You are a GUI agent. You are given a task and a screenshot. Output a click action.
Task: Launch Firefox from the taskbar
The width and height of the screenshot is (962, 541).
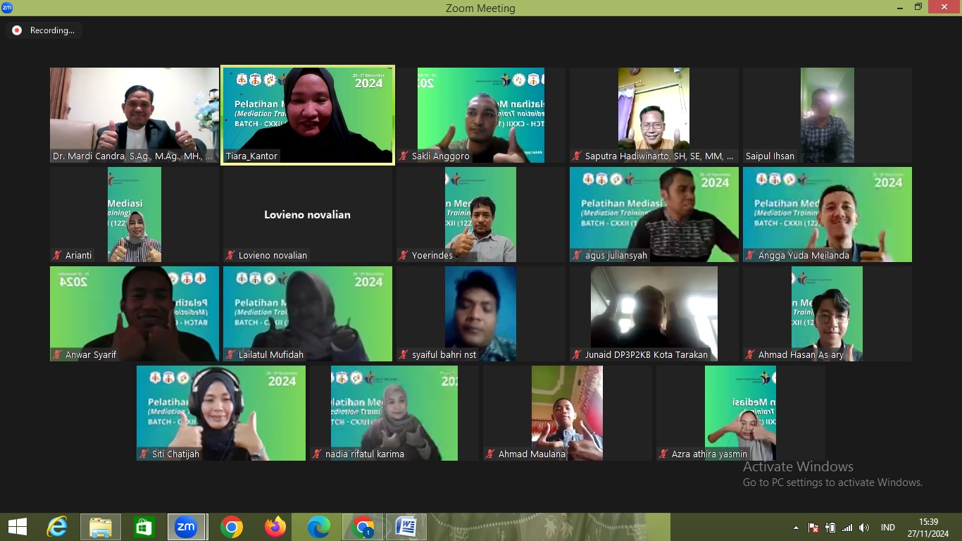(275, 527)
